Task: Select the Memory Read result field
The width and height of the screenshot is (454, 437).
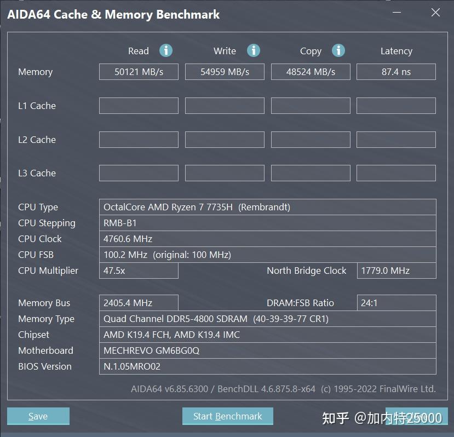Action: [x=139, y=72]
